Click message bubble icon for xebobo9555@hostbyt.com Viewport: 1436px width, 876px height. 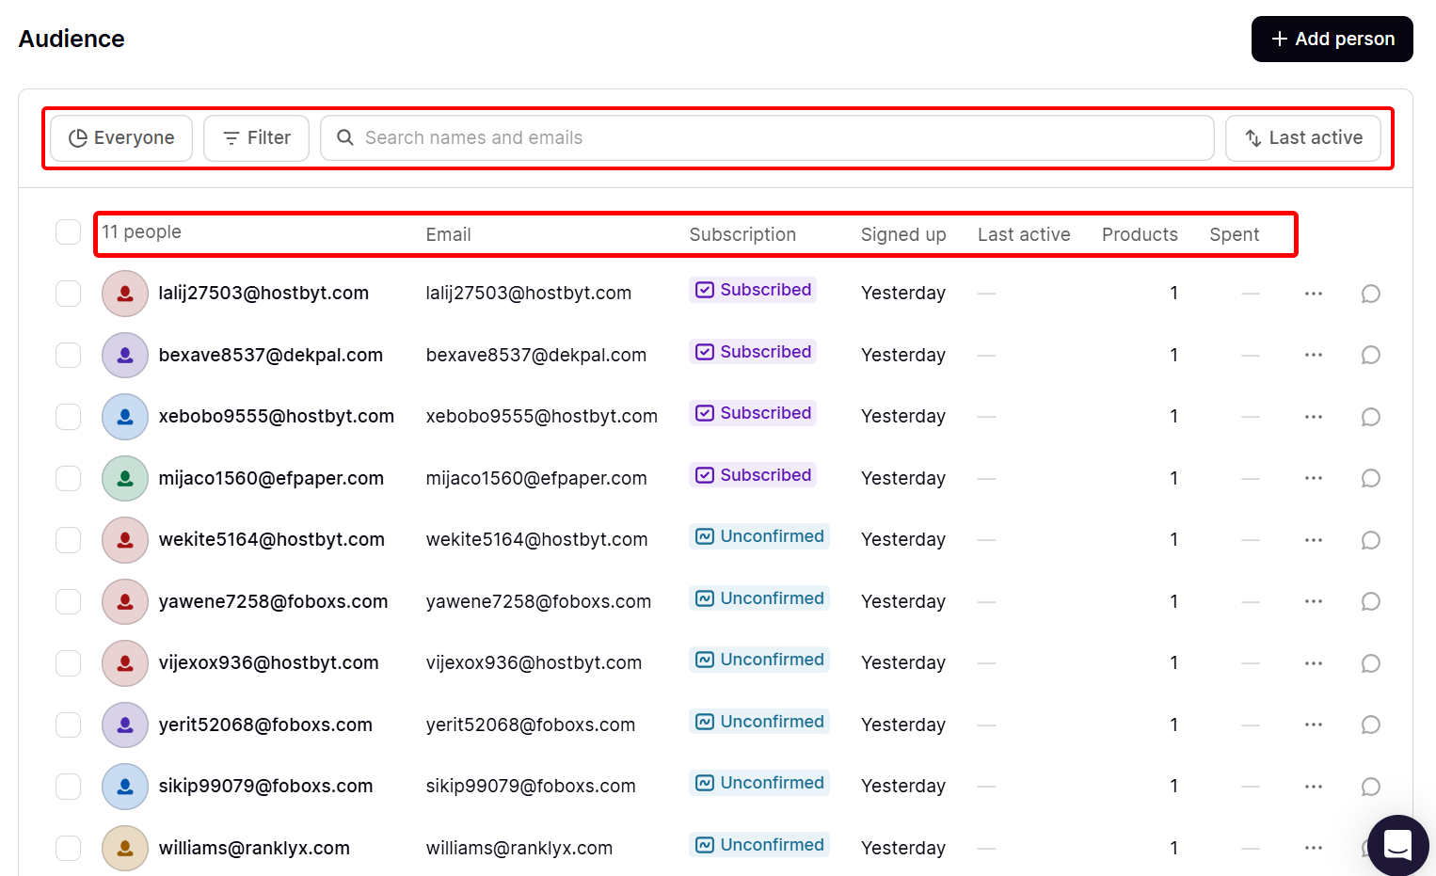coord(1371,417)
